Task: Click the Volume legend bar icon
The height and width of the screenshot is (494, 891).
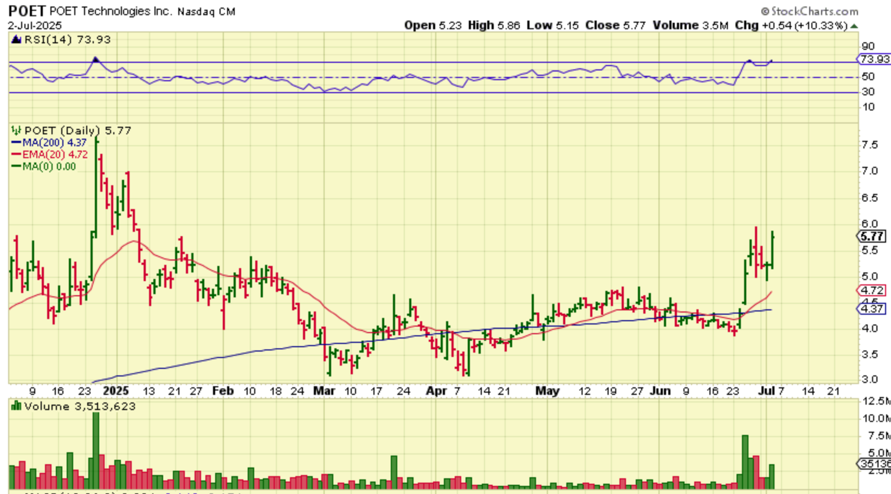Action: point(16,406)
